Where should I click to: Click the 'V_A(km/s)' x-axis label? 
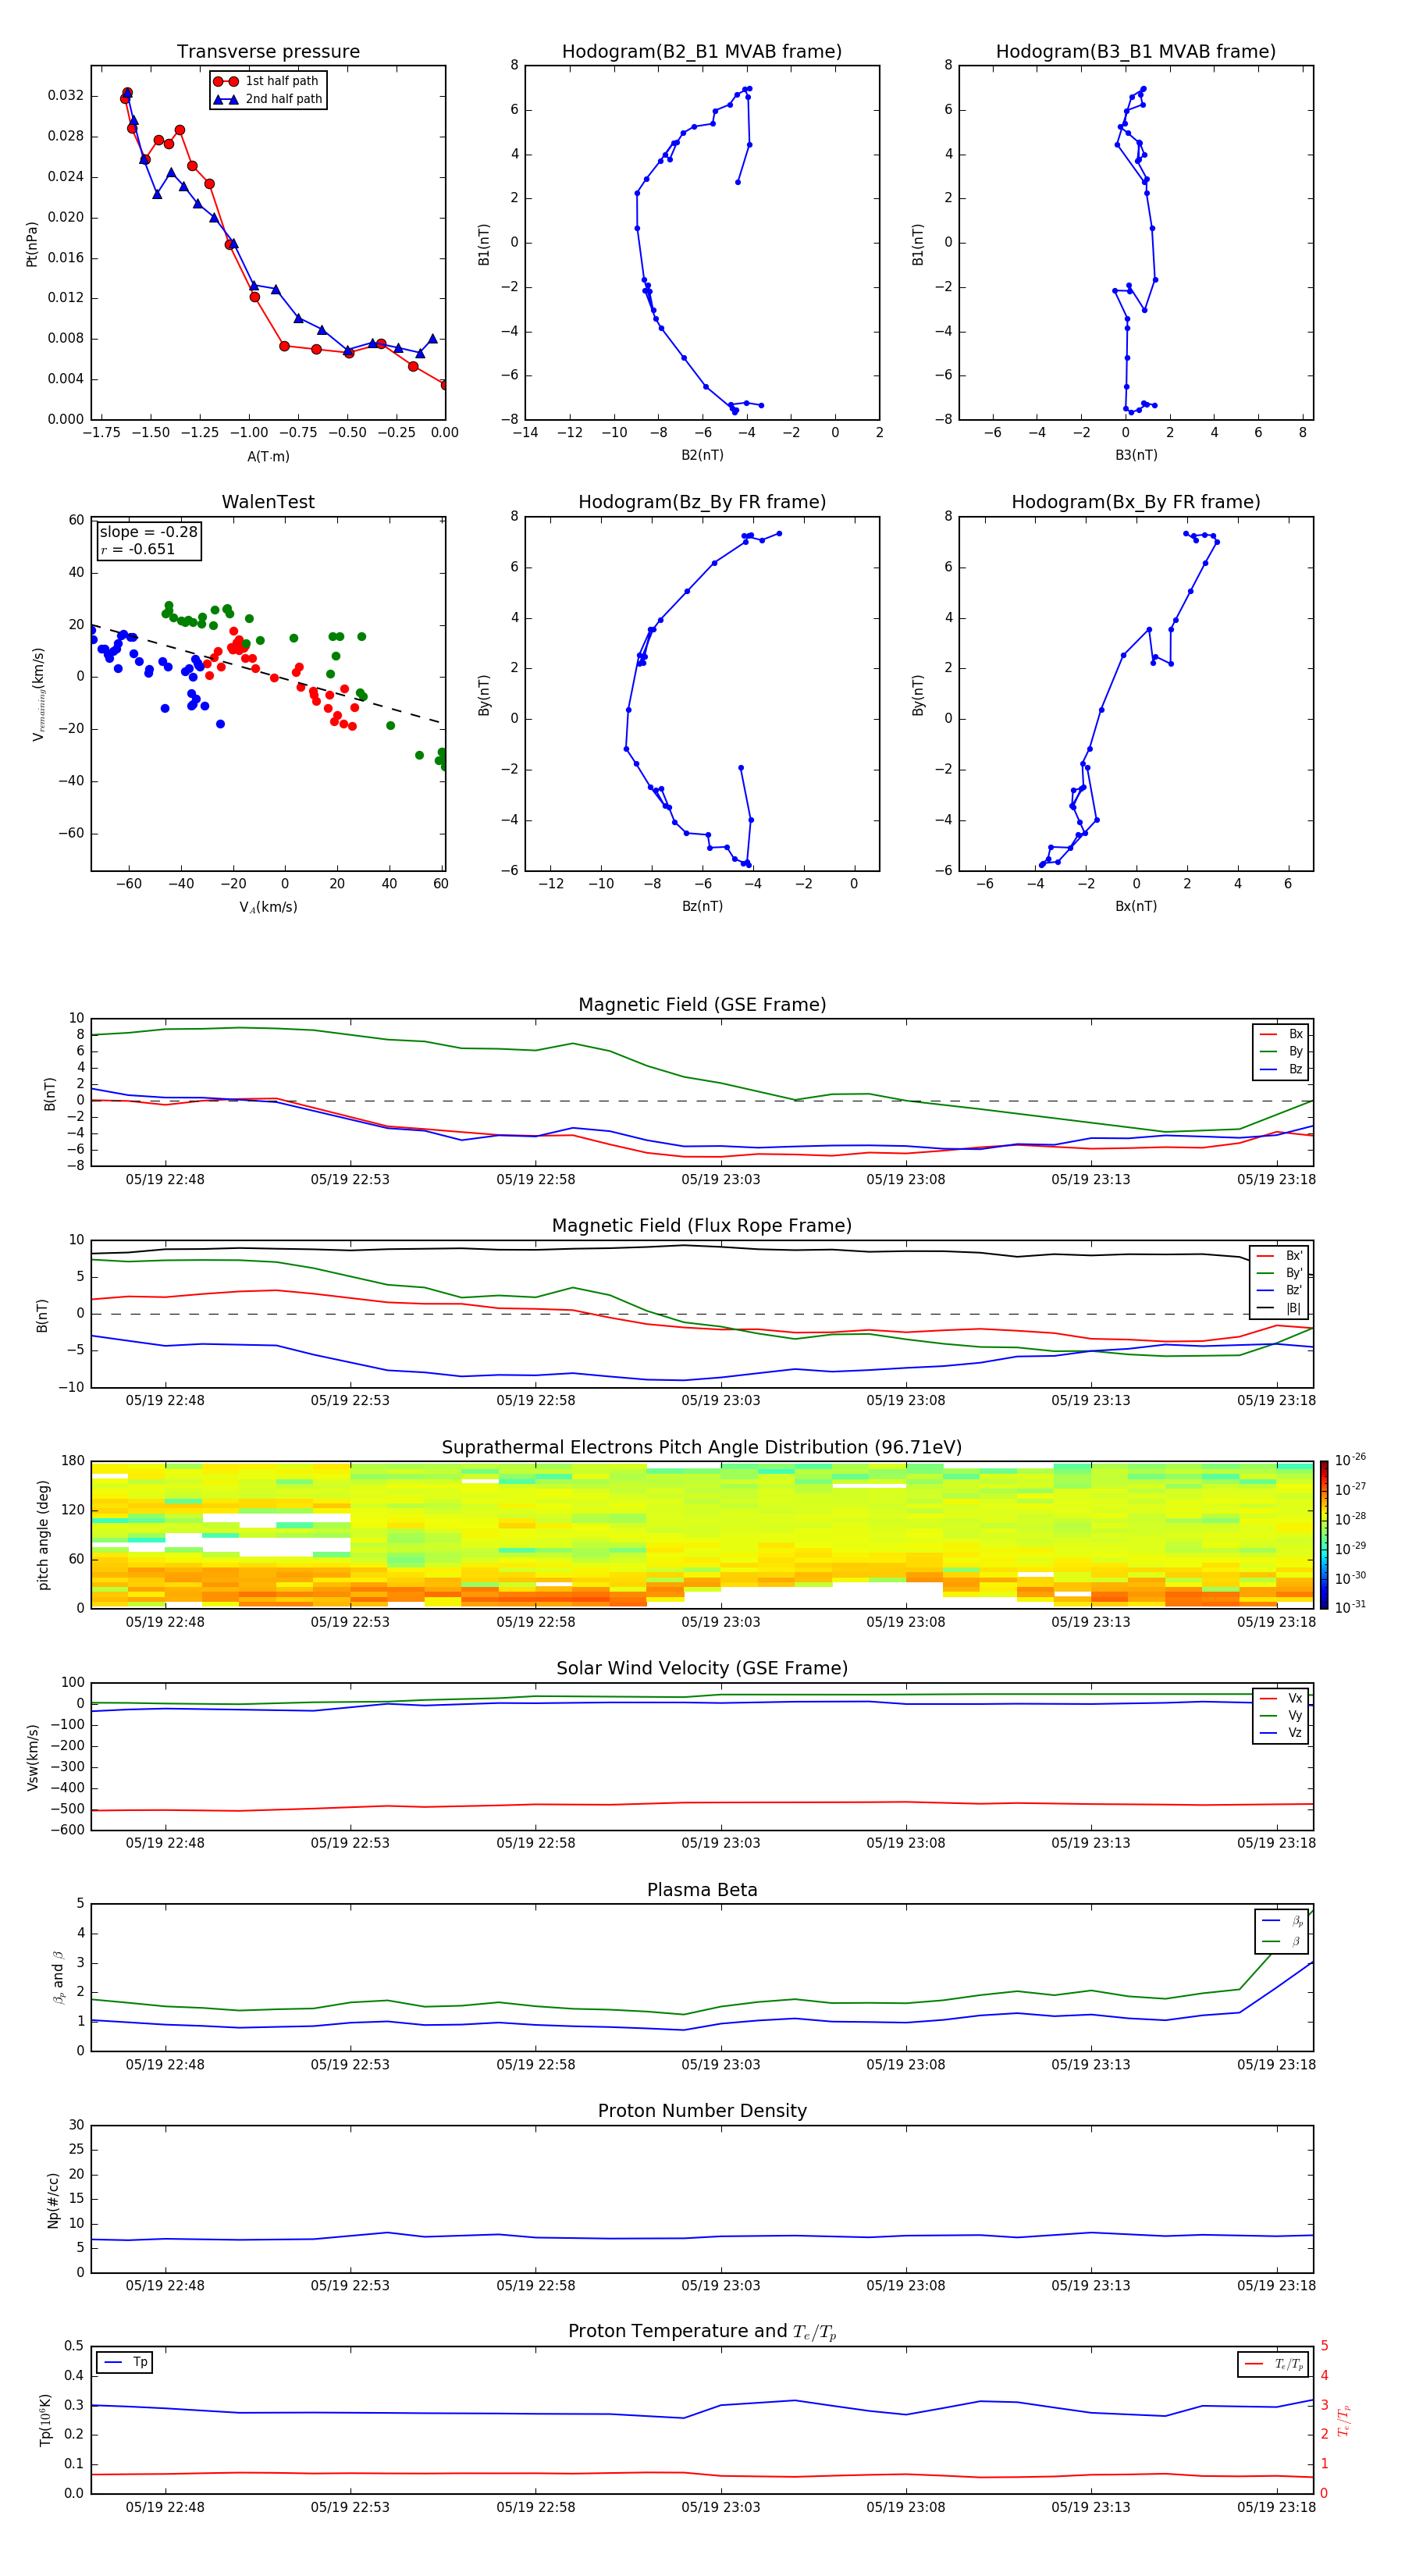coord(268,908)
